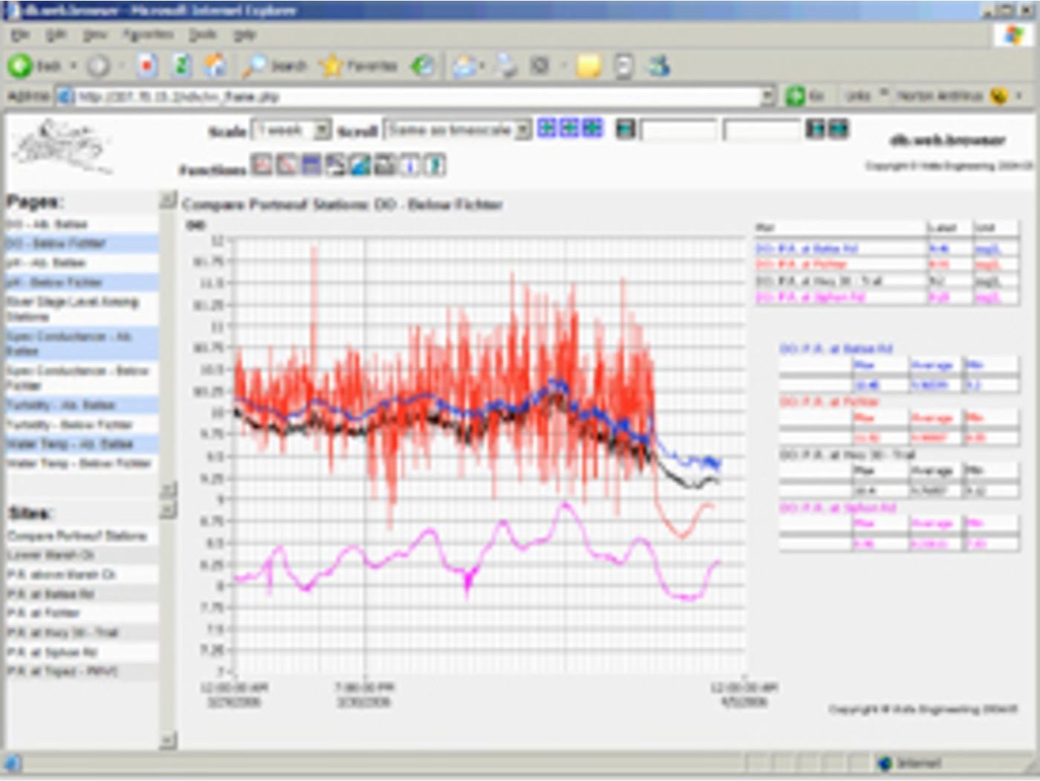Viewport: 1040px width, 781px height.
Task: Click the Pages list scroll-up arrow
Action: point(168,201)
